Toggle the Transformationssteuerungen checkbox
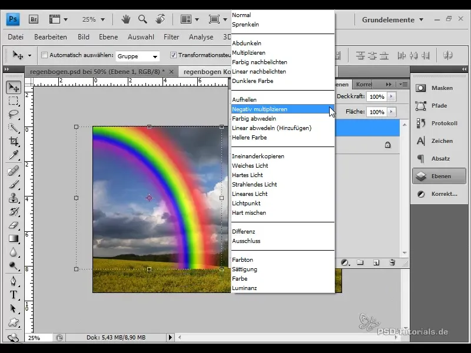 [x=173, y=55]
